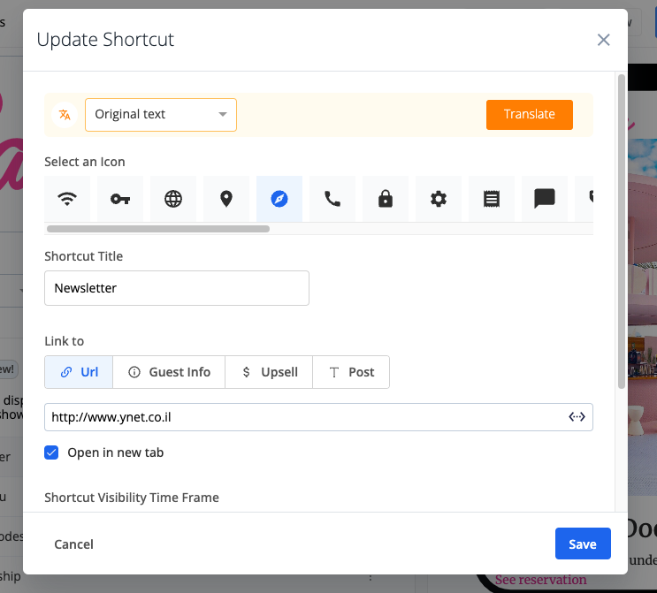This screenshot has width=657, height=593.
Task: Select the Upsell link type tab
Action: point(270,372)
